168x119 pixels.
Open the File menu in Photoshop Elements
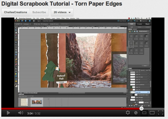(34, 18)
